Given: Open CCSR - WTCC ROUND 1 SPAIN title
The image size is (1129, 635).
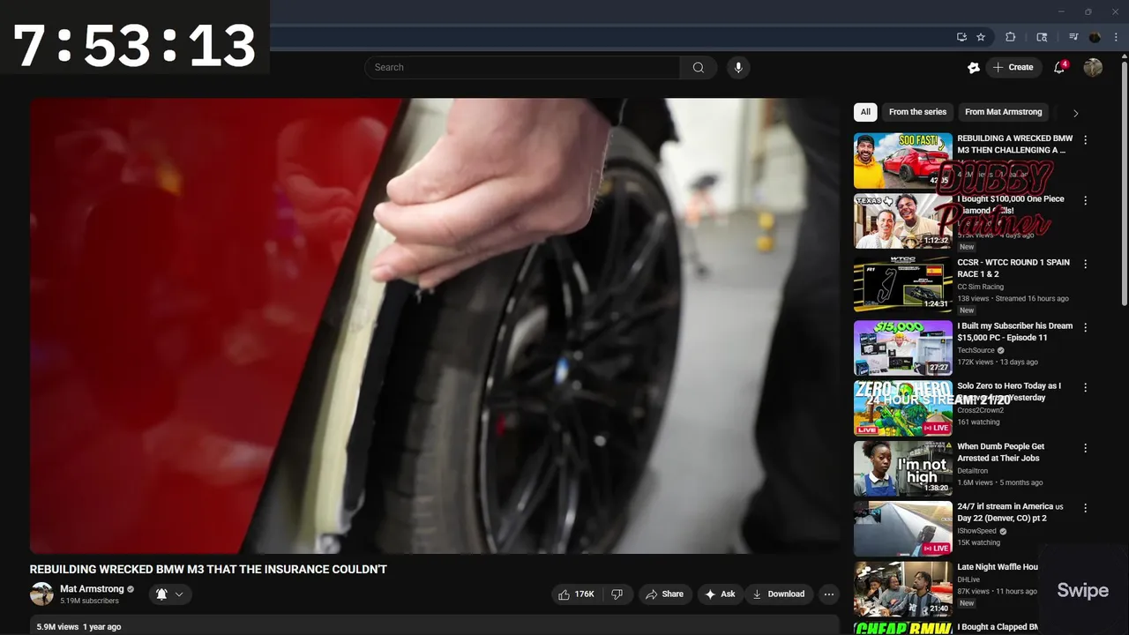Looking at the screenshot, I should click(x=1013, y=268).
